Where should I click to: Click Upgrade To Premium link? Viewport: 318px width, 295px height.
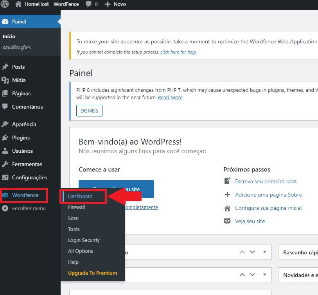click(x=92, y=273)
